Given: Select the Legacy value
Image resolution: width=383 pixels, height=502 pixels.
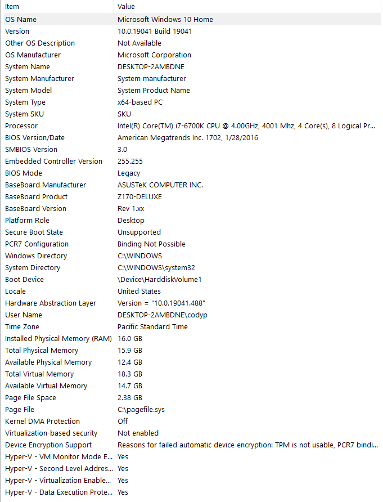Looking at the screenshot, I should tap(129, 173).
